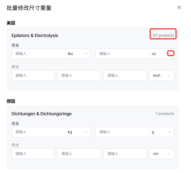Viewport: 191px width, 173px height.
Task: Expand the oz weight unit dropdown
Action: point(170,54)
